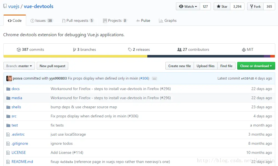
Task: Click the .gitignore file icon
Action: 8,144
